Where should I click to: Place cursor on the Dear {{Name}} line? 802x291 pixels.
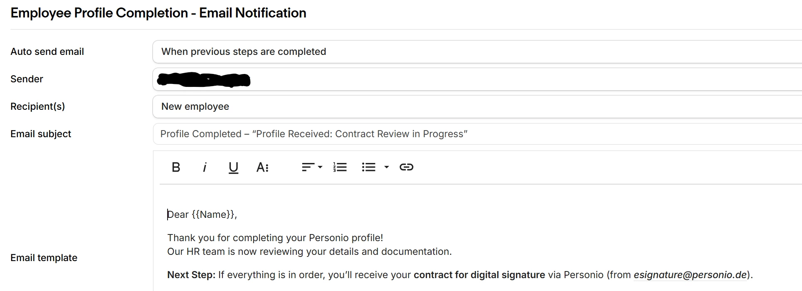click(202, 215)
